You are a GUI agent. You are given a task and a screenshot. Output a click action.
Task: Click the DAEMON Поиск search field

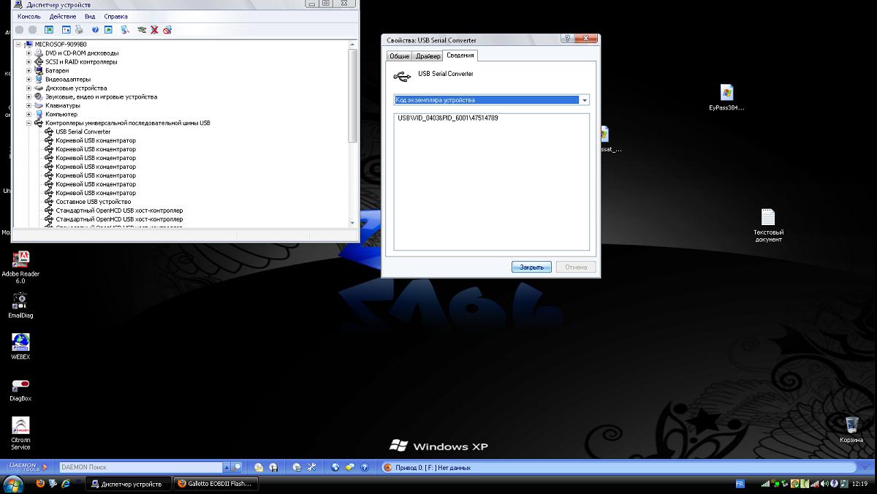(x=140, y=467)
